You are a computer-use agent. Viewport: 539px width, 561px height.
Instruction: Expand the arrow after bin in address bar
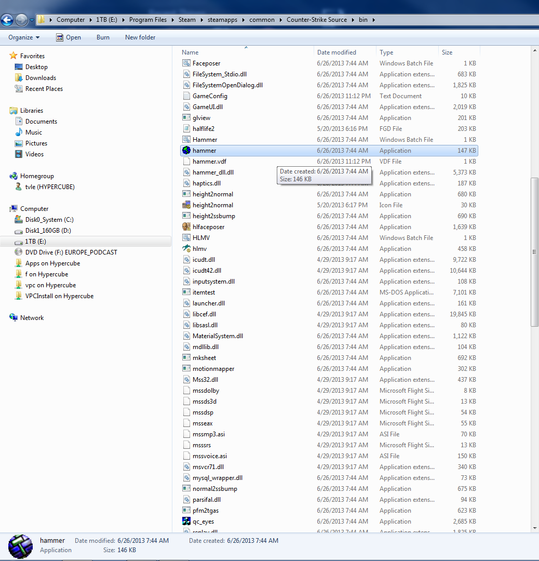pyautogui.click(x=374, y=20)
